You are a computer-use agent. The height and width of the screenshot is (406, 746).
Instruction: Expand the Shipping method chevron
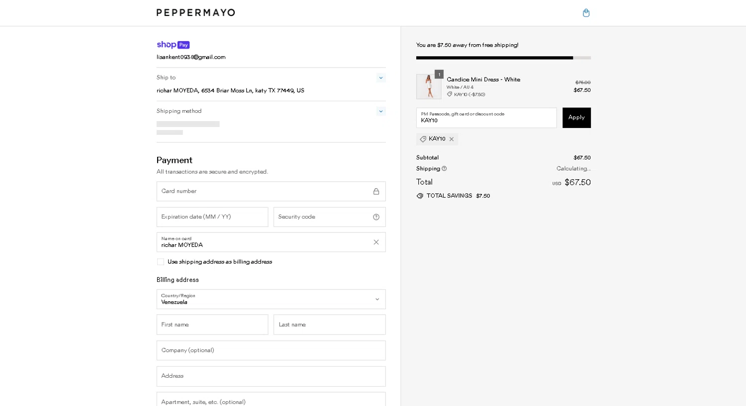381,111
